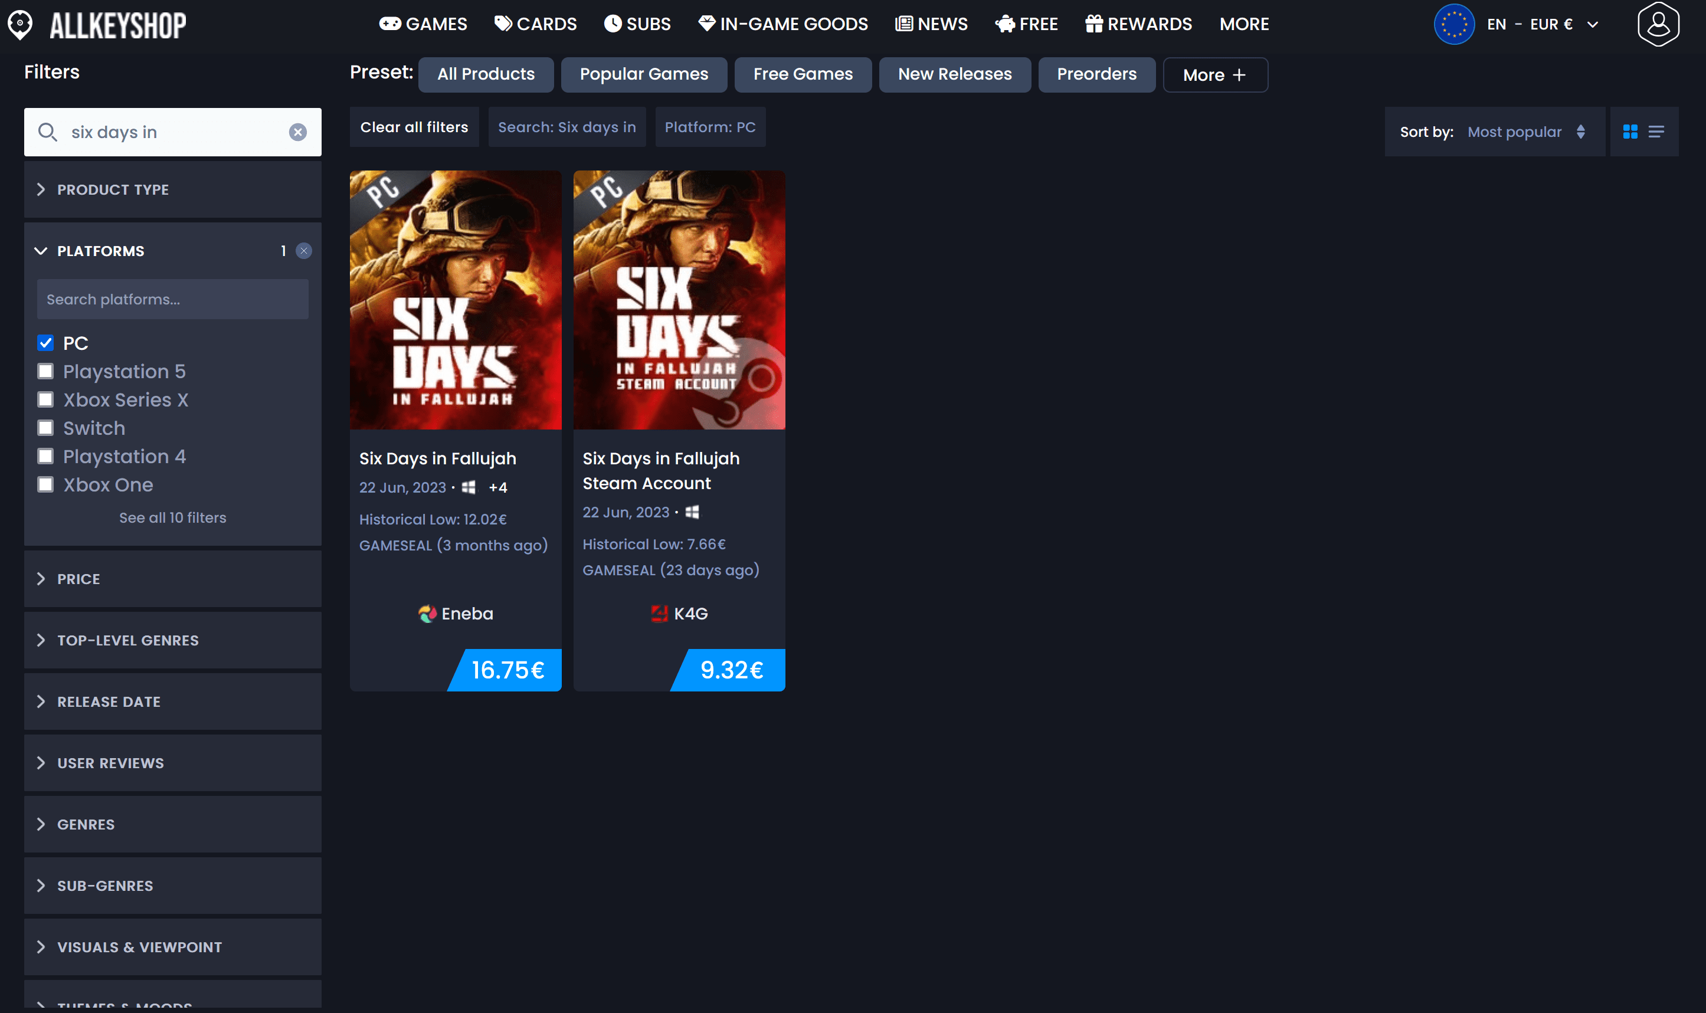Enable the Switch platform filter
Viewport: 1706px width, 1013px height.
click(46, 428)
